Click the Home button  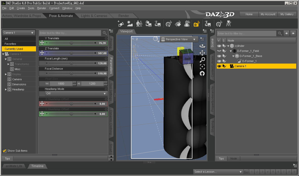pos(249,14)
